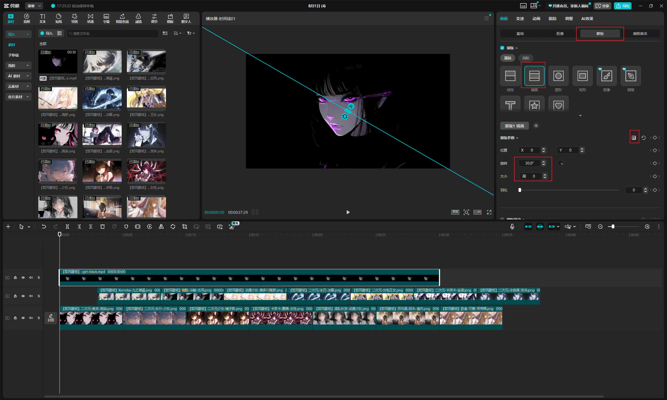
Task: Open the 转场 transitions panel
Action: pyautogui.click(x=90, y=18)
